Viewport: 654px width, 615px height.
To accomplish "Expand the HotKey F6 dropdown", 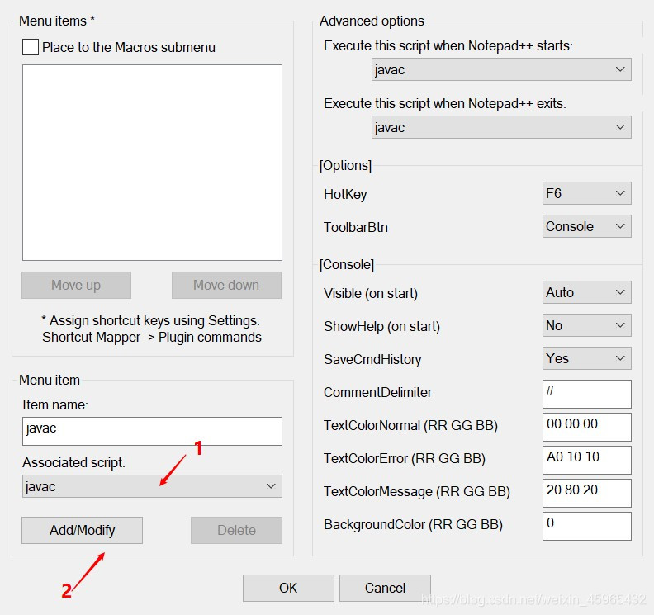I will pos(587,193).
